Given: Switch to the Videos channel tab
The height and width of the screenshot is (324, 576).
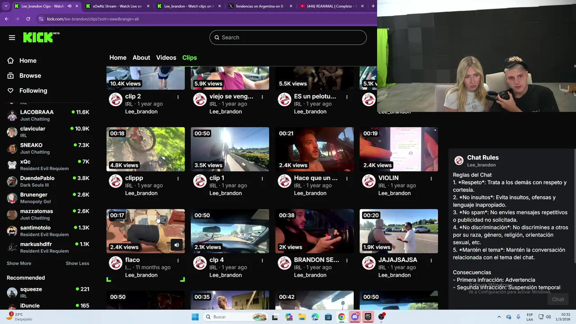Looking at the screenshot, I should click(x=166, y=58).
